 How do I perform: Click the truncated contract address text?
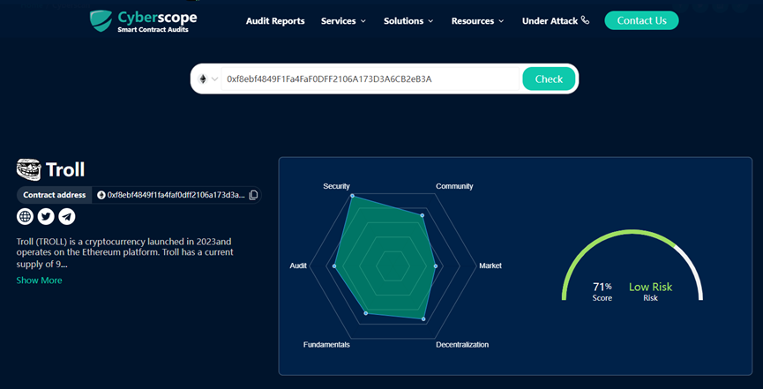176,195
